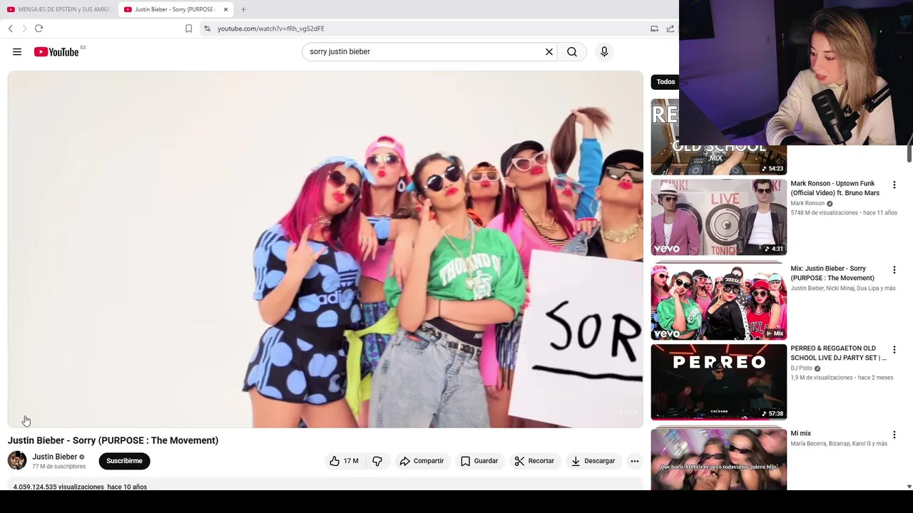Click the 4.059.124.535 visualizaciones text
The image size is (913, 513).
(x=58, y=487)
